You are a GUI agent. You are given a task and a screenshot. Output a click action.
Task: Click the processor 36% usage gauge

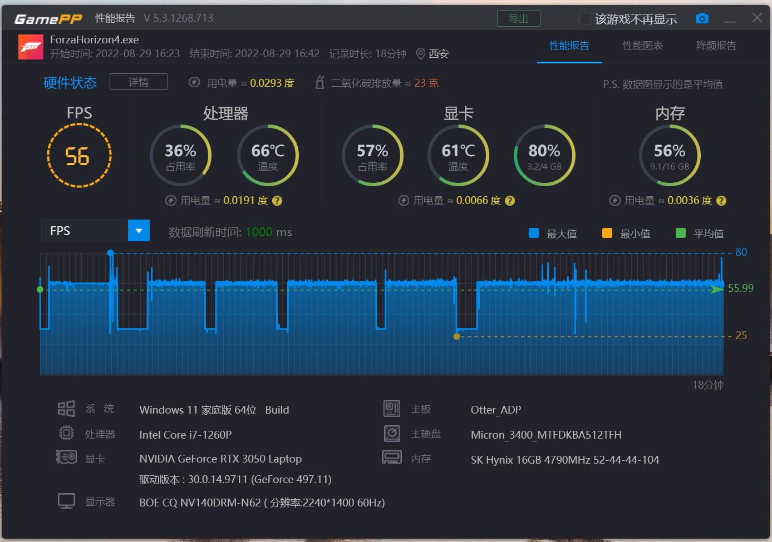[x=181, y=156]
